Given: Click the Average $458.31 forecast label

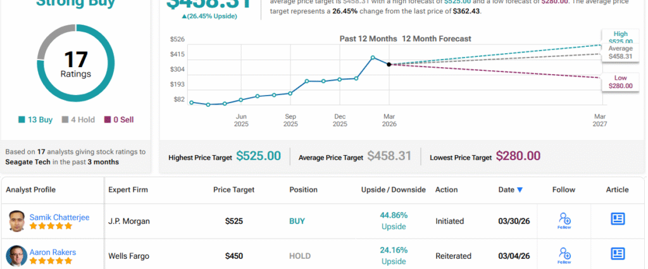Looking at the screenshot, I should point(620,53).
